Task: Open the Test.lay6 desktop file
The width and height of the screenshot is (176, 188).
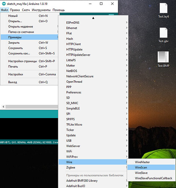Action: [x=163, y=11]
